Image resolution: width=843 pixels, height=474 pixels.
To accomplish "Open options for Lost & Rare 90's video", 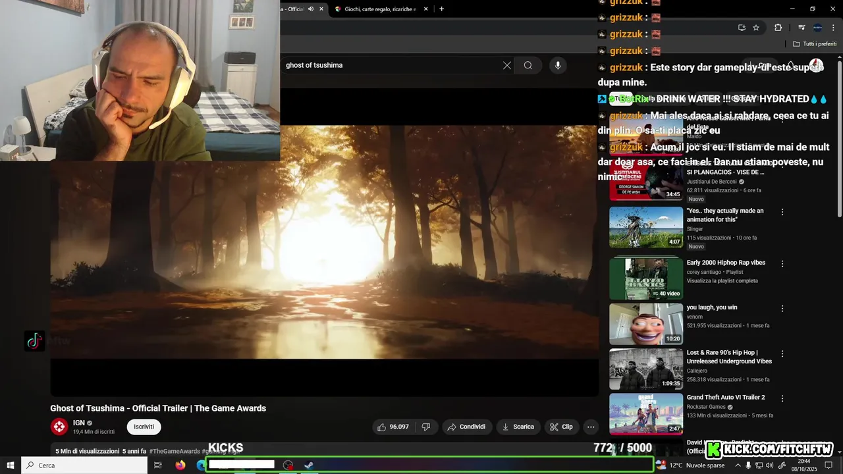I will pyautogui.click(x=782, y=354).
